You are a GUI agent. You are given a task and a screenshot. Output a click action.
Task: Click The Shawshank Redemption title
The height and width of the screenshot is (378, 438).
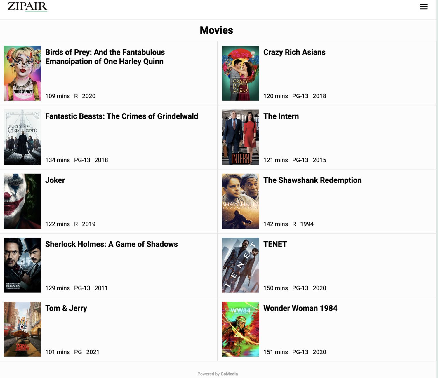pyautogui.click(x=312, y=180)
